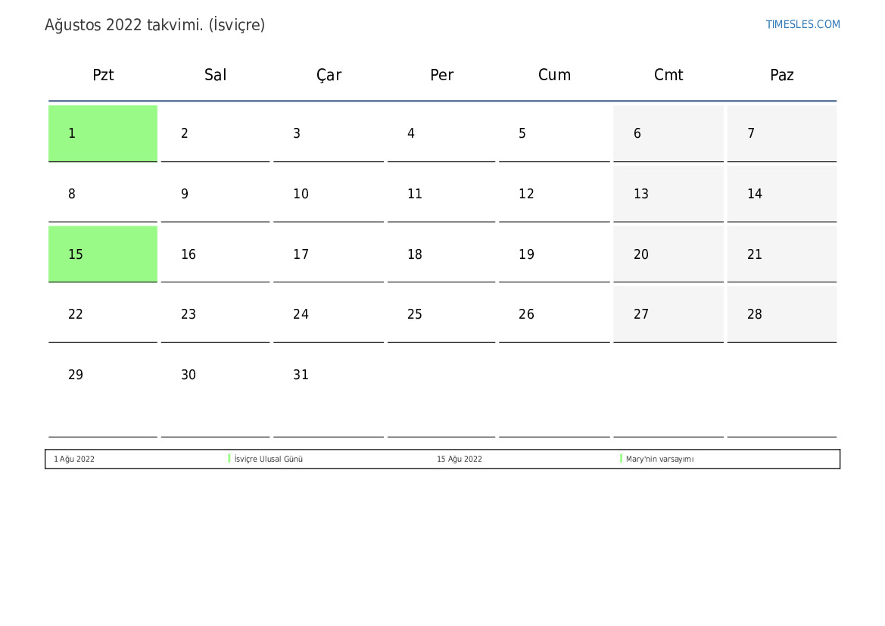Click the Cum weekday header
Viewport: 885px width, 626px height.
coord(554,75)
